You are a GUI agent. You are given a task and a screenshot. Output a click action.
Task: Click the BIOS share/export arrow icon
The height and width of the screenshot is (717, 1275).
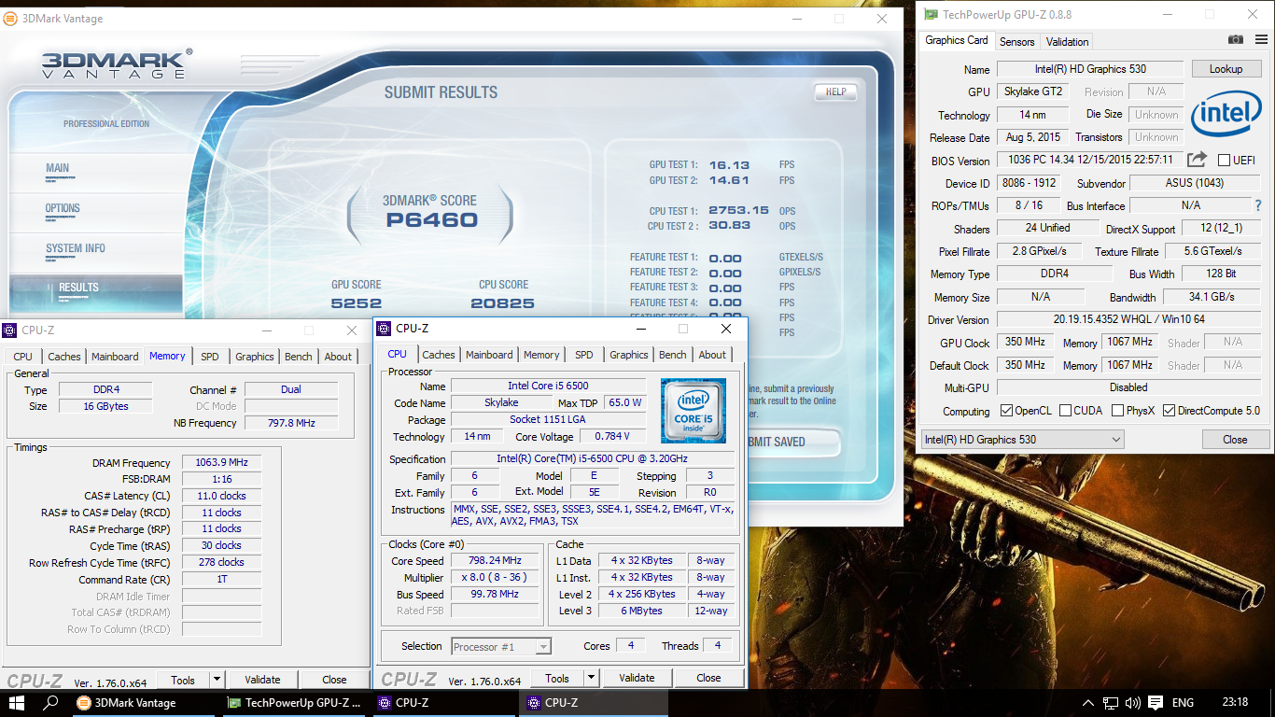[1198, 160]
